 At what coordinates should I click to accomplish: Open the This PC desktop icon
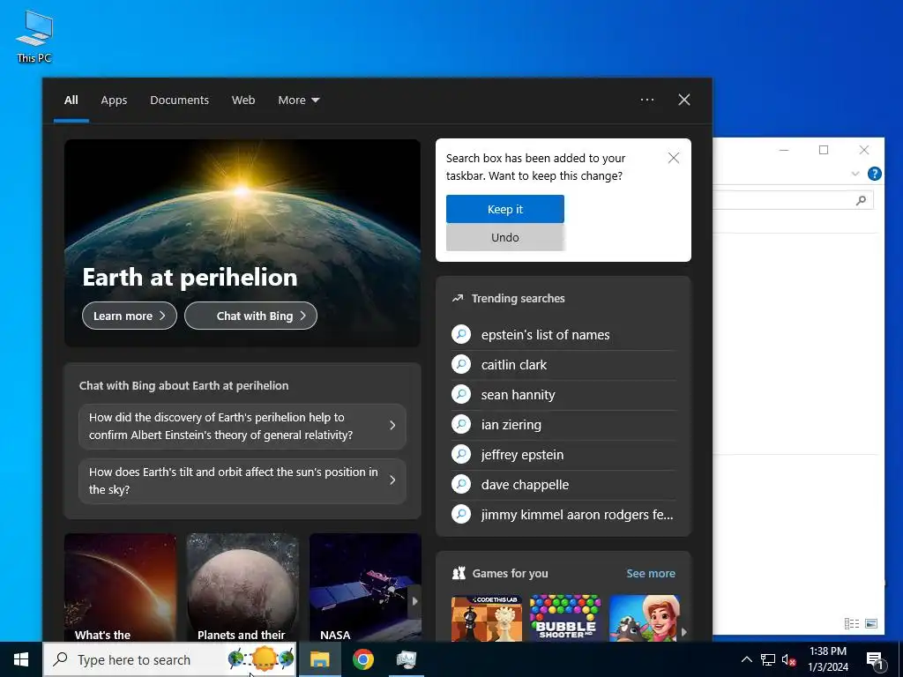tap(34, 36)
